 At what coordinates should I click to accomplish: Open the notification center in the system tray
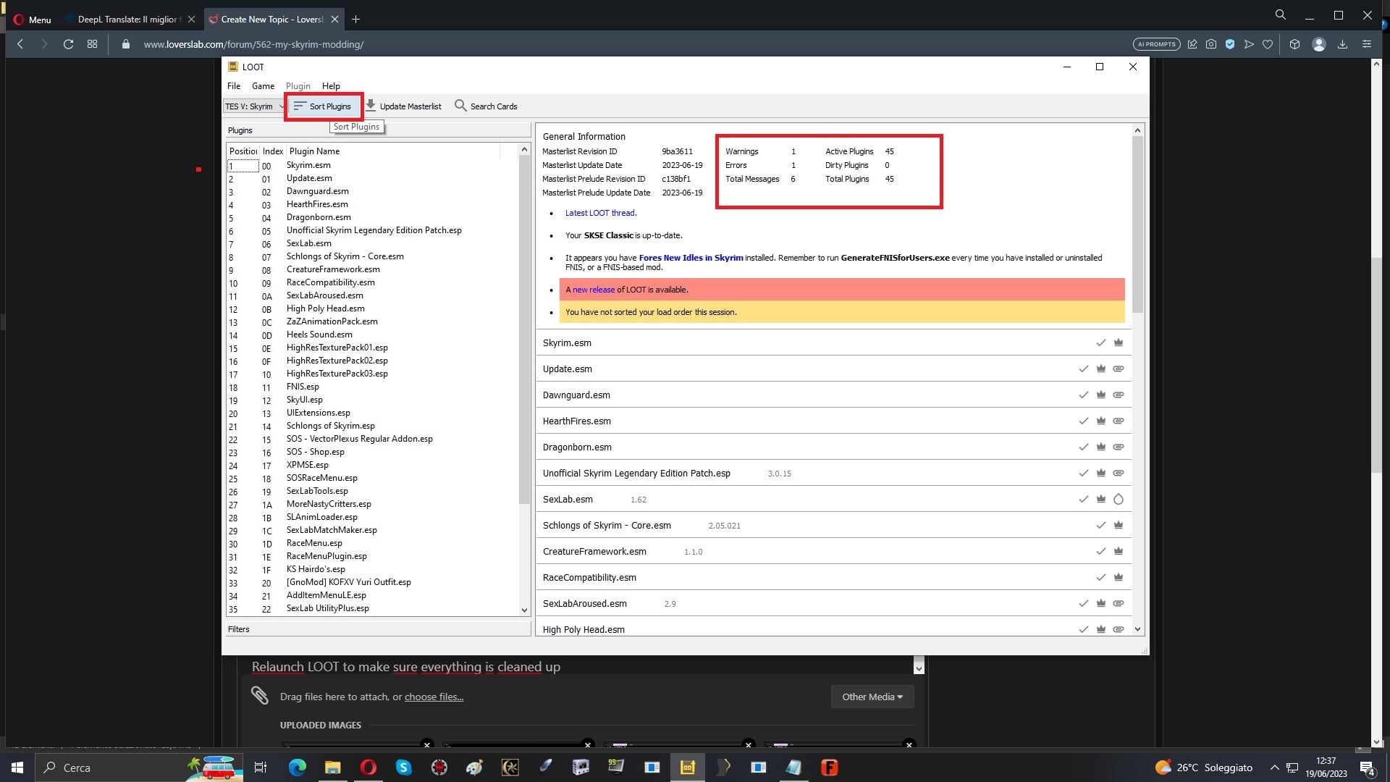click(x=1368, y=768)
